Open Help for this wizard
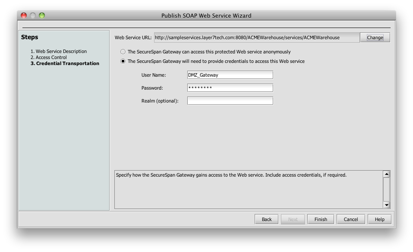413x252 pixels. tap(379, 219)
